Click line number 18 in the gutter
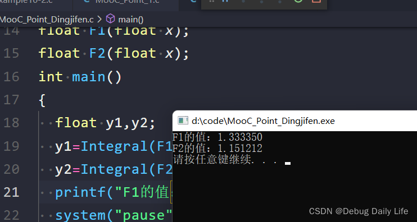The height and width of the screenshot is (222, 417). pyautogui.click(x=11, y=123)
